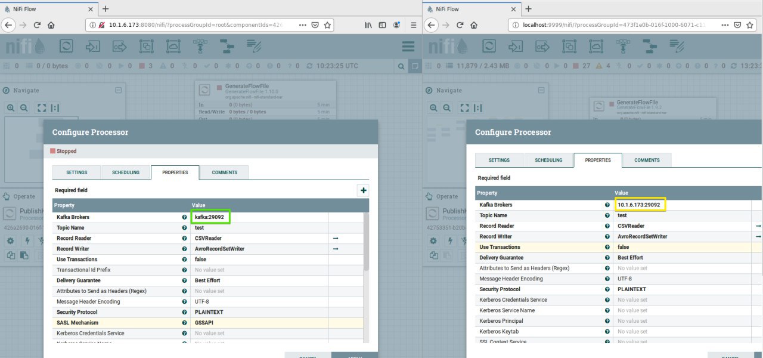Open COMMENTS tab in left dialog
This screenshot has height=358, width=763.
coord(224,172)
